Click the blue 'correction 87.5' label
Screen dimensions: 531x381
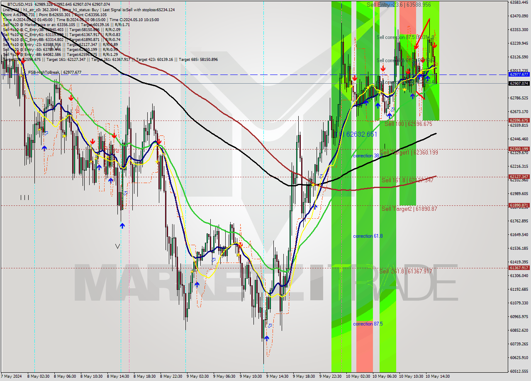pyautogui.click(x=368, y=324)
